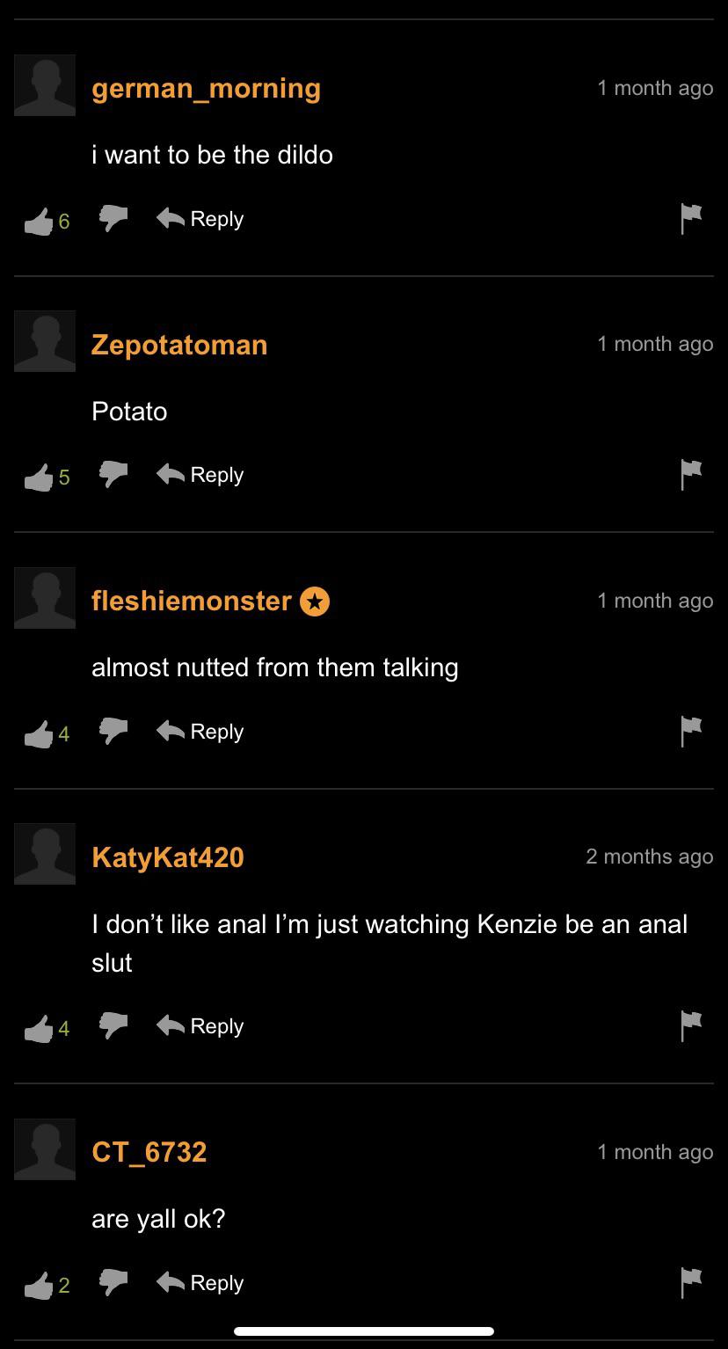Open KatyKat420 username link

(168, 857)
